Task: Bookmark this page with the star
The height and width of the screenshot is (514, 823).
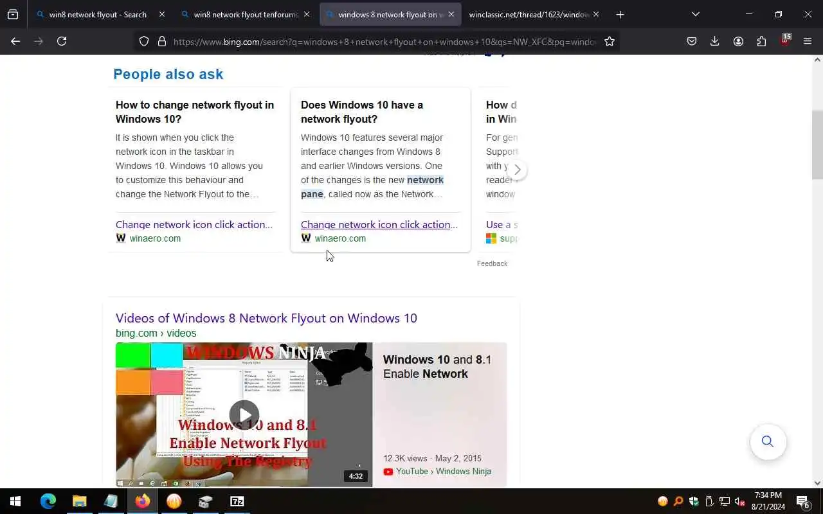Action: tap(610, 41)
